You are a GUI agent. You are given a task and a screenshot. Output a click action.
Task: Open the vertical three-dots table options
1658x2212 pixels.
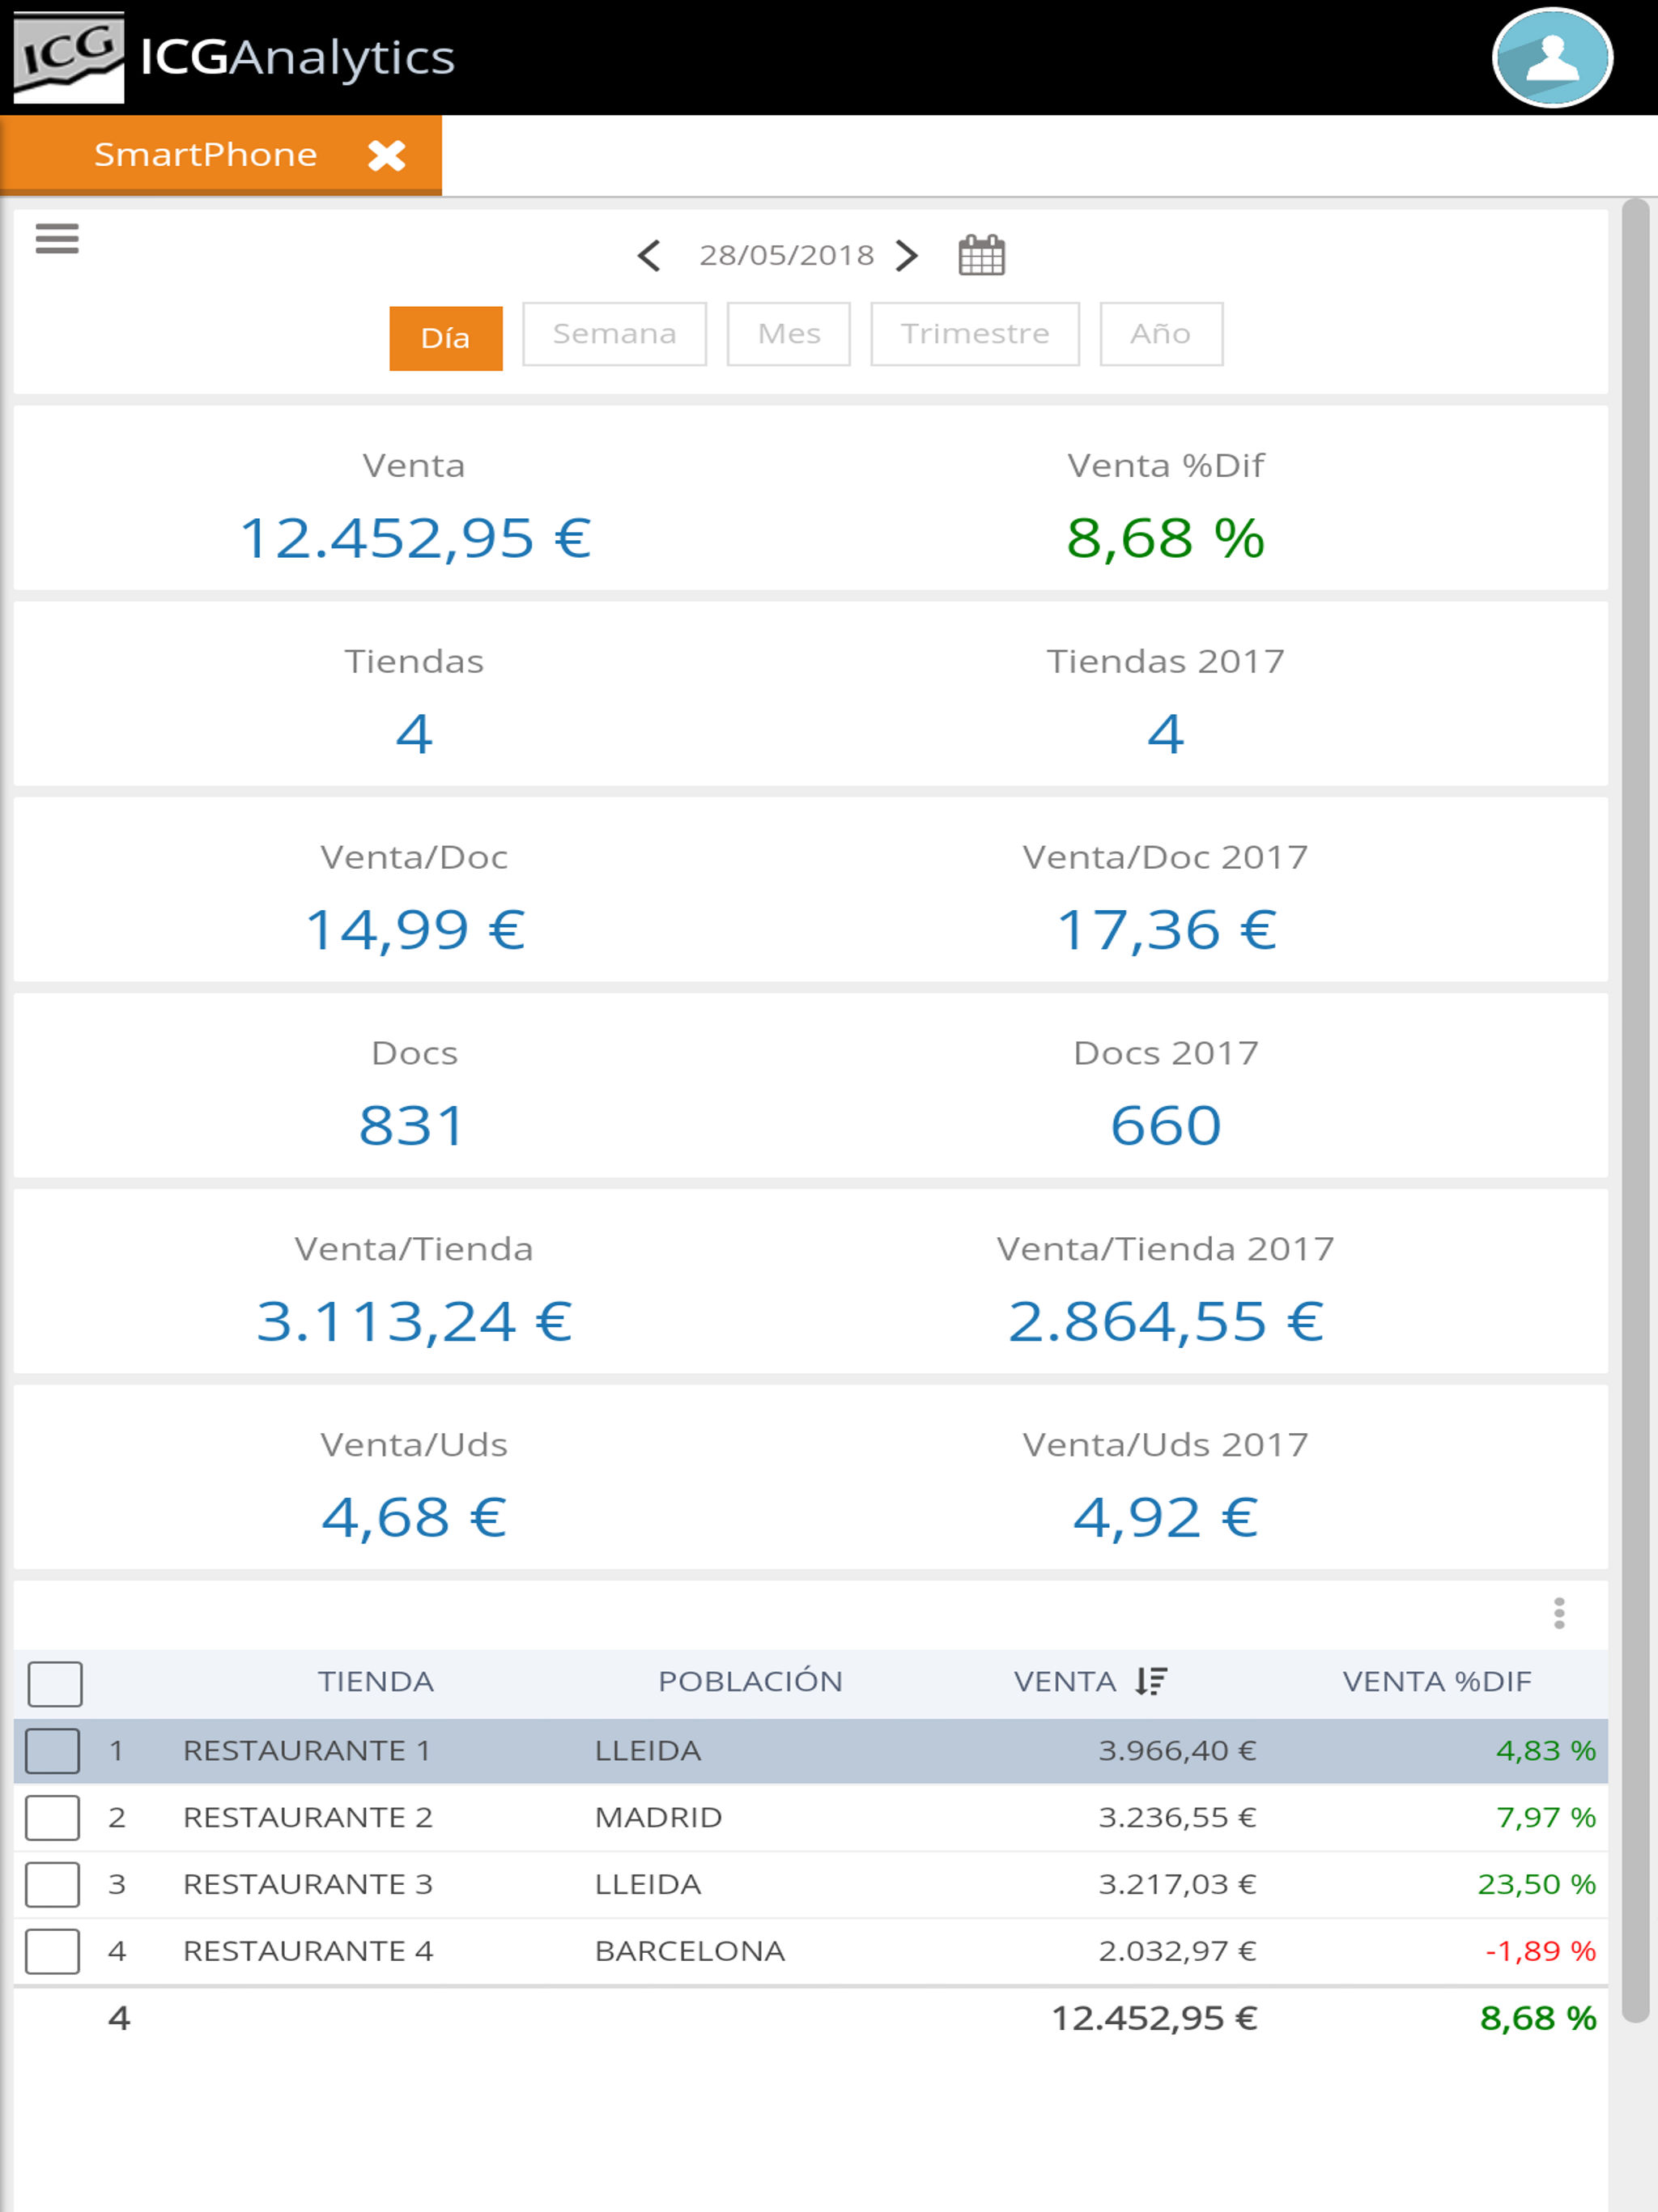click(x=1558, y=1613)
